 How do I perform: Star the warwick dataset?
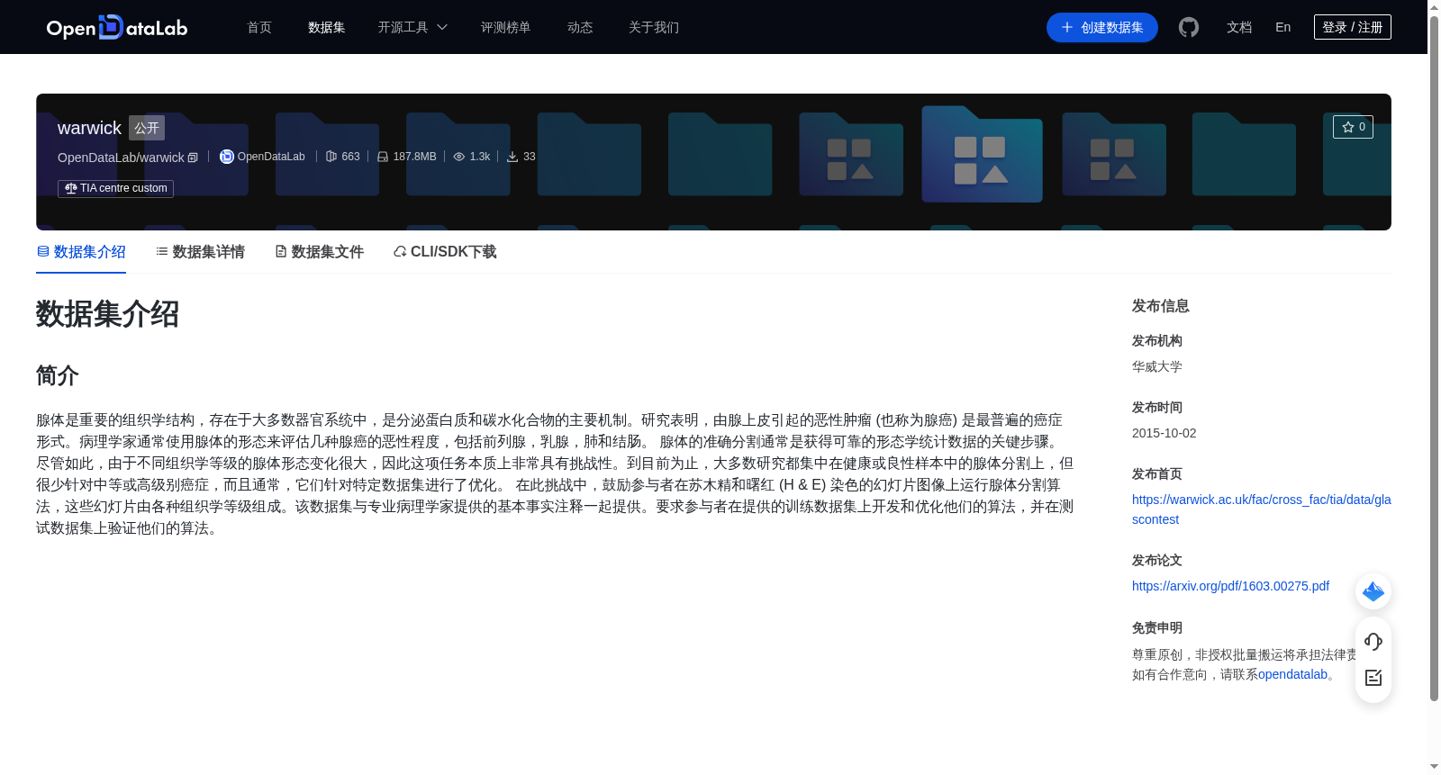tap(1353, 127)
